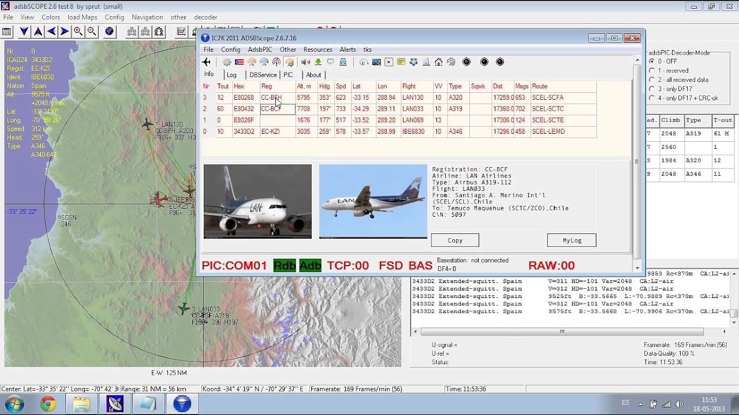This screenshot has height=415, width=739.
Task: Click the building tower icon
Action: tap(426, 62)
